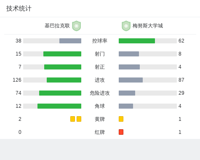Click the 危险进攻 label

click(100, 93)
